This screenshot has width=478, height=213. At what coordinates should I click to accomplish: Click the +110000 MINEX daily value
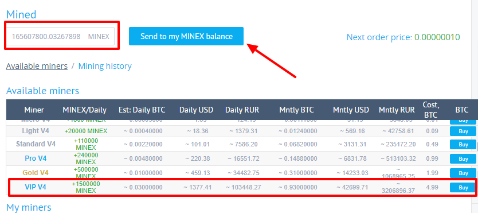(85, 144)
